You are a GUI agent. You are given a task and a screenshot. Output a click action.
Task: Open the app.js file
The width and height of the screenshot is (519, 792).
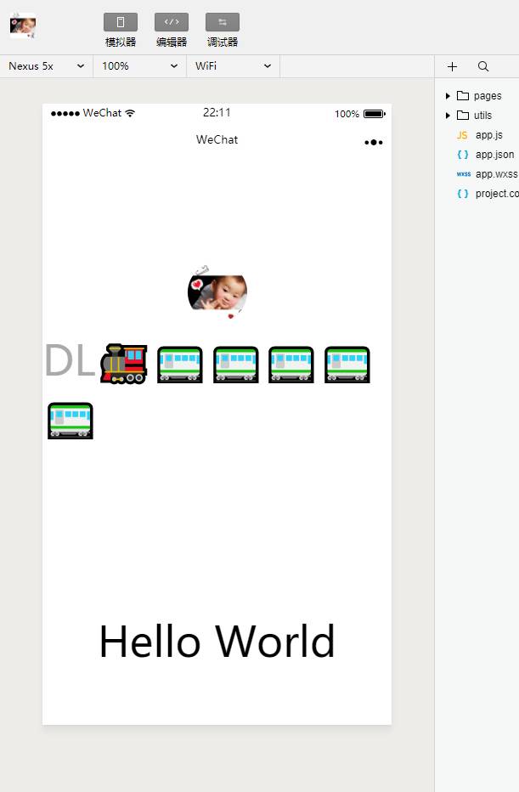(477, 135)
